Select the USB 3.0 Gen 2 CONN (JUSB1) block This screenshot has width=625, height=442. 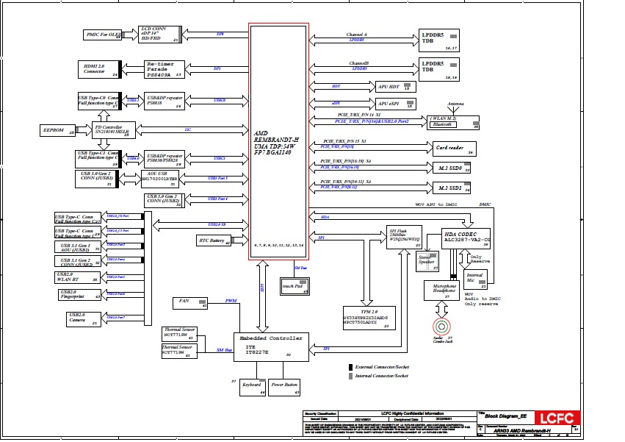tap(97, 179)
